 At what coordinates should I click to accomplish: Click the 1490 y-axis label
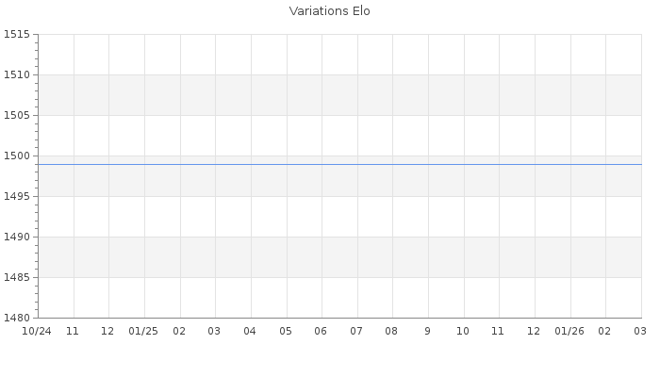(17, 238)
